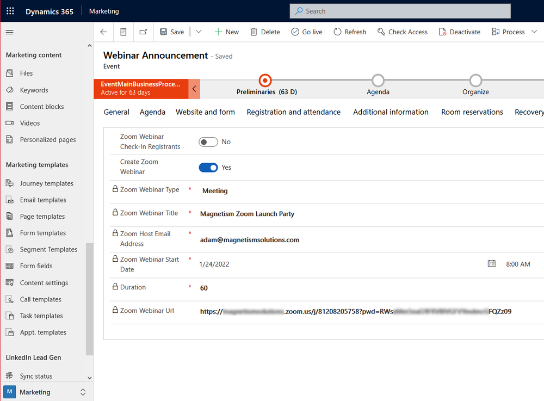Click sidebar scroll up arrow
This screenshot has height=401, width=544.
pos(90,46)
